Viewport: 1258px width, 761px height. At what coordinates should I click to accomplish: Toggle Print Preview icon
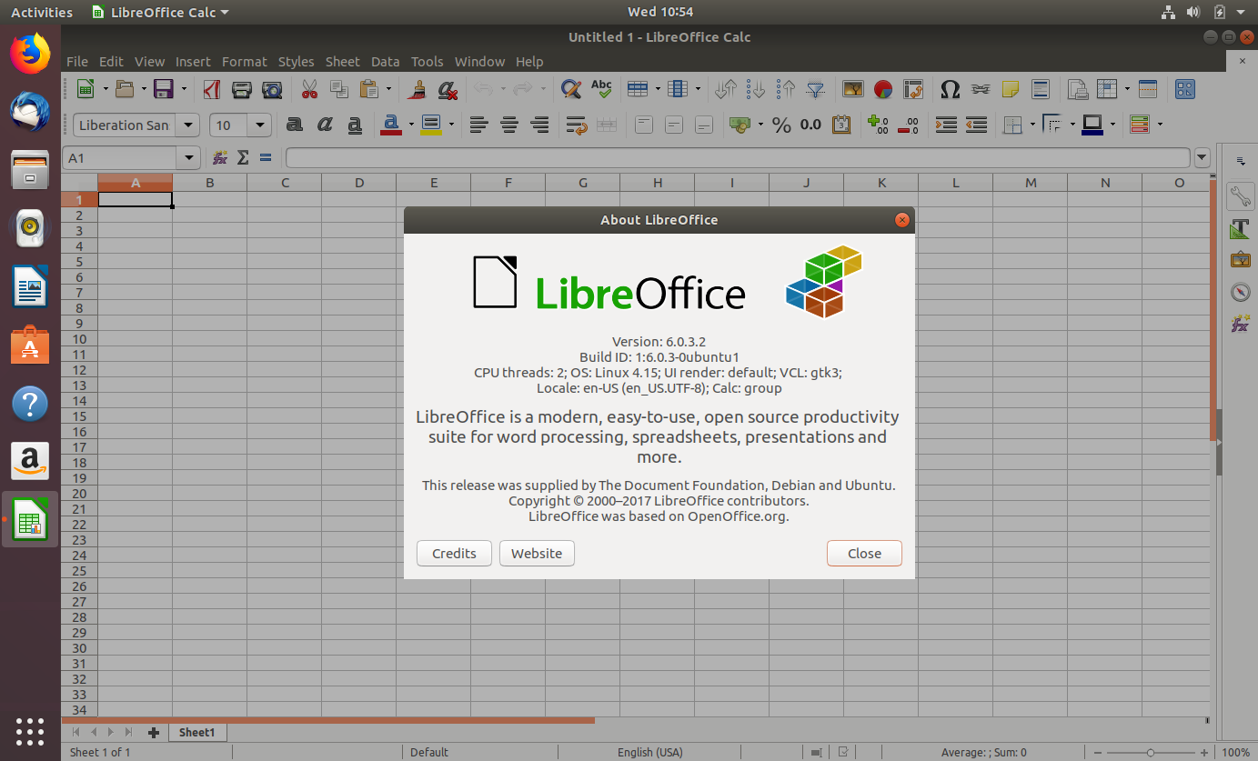[271, 89]
